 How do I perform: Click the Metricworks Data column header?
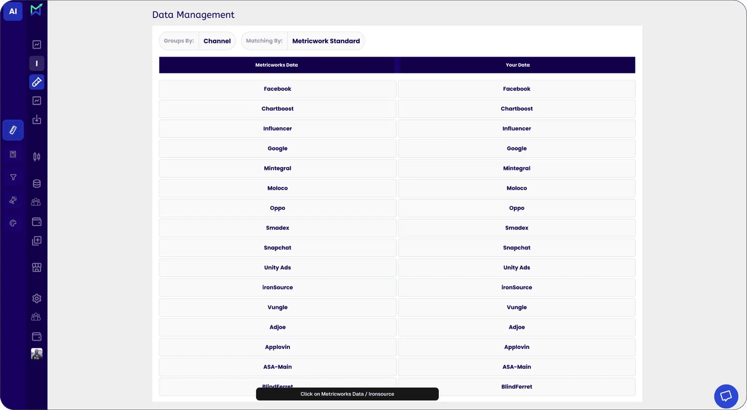[x=276, y=65]
